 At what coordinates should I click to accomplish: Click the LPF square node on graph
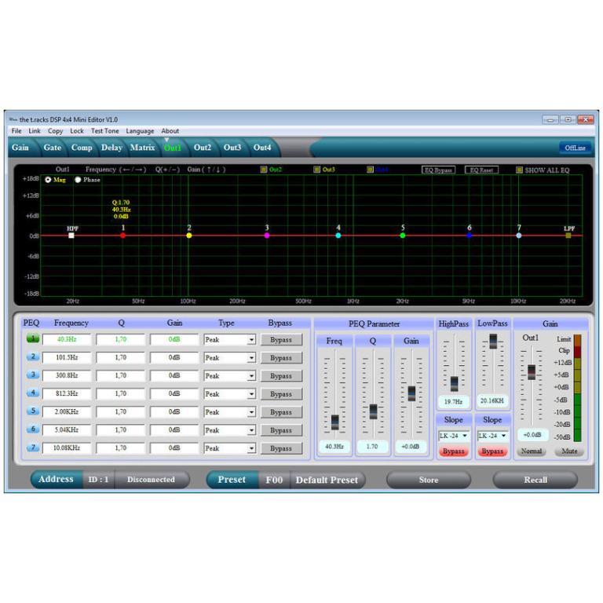pyautogui.click(x=568, y=236)
